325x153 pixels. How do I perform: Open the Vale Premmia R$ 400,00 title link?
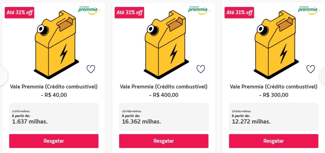pyautogui.click(x=164, y=90)
